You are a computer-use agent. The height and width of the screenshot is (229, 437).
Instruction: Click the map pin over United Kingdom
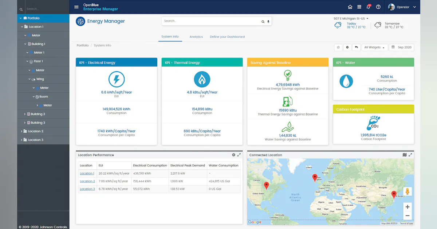315,178
